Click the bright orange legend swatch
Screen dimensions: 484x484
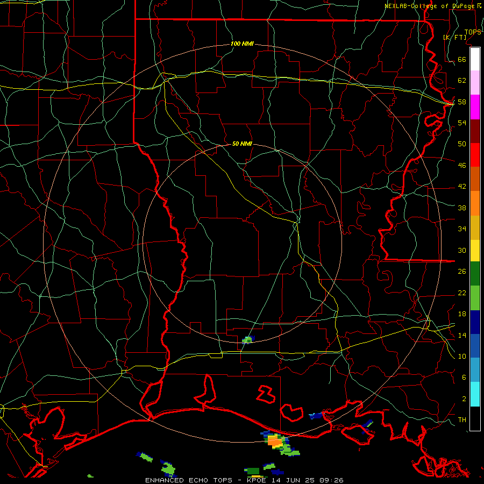pos(475,203)
